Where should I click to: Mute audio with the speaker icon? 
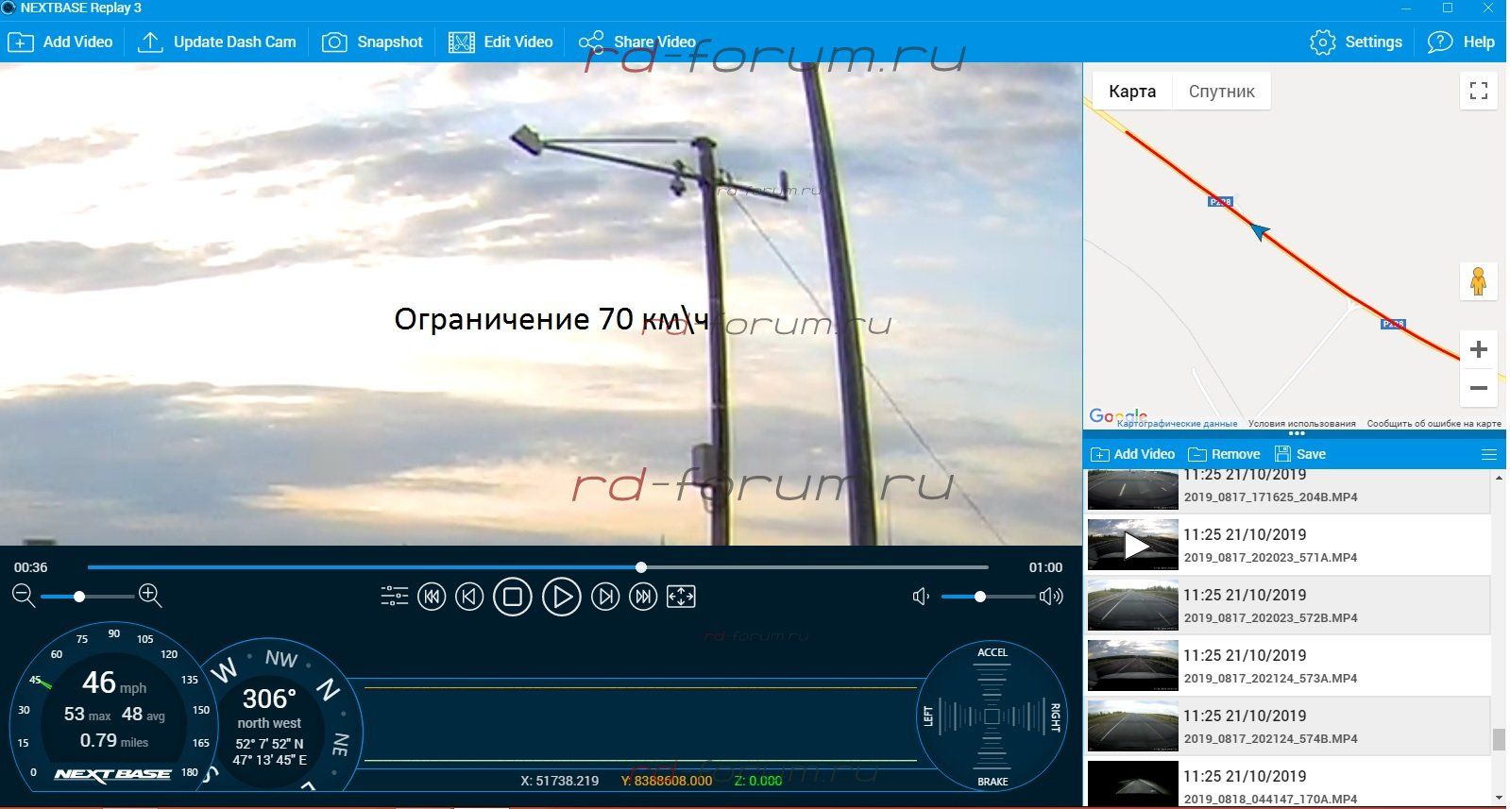pyautogui.click(x=921, y=597)
